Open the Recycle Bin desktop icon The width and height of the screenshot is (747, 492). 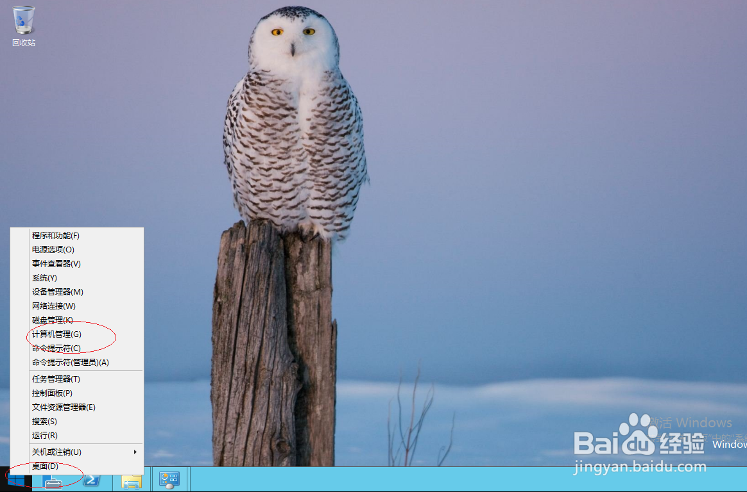tap(23, 26)
